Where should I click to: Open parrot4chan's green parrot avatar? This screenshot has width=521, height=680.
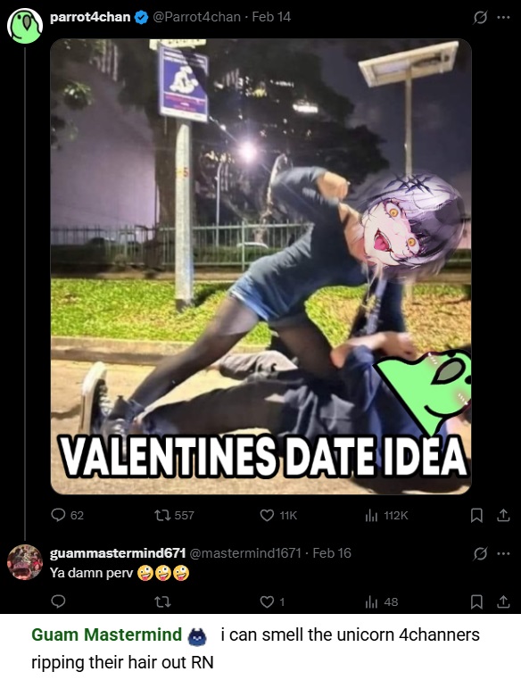25,26
